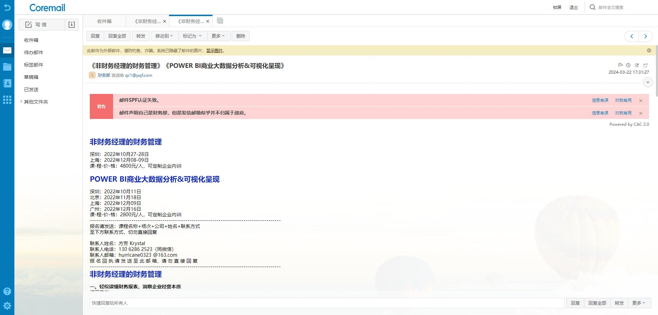
Task: Click the vertical scrollbar of the email
Action: (x=656, y=70)
